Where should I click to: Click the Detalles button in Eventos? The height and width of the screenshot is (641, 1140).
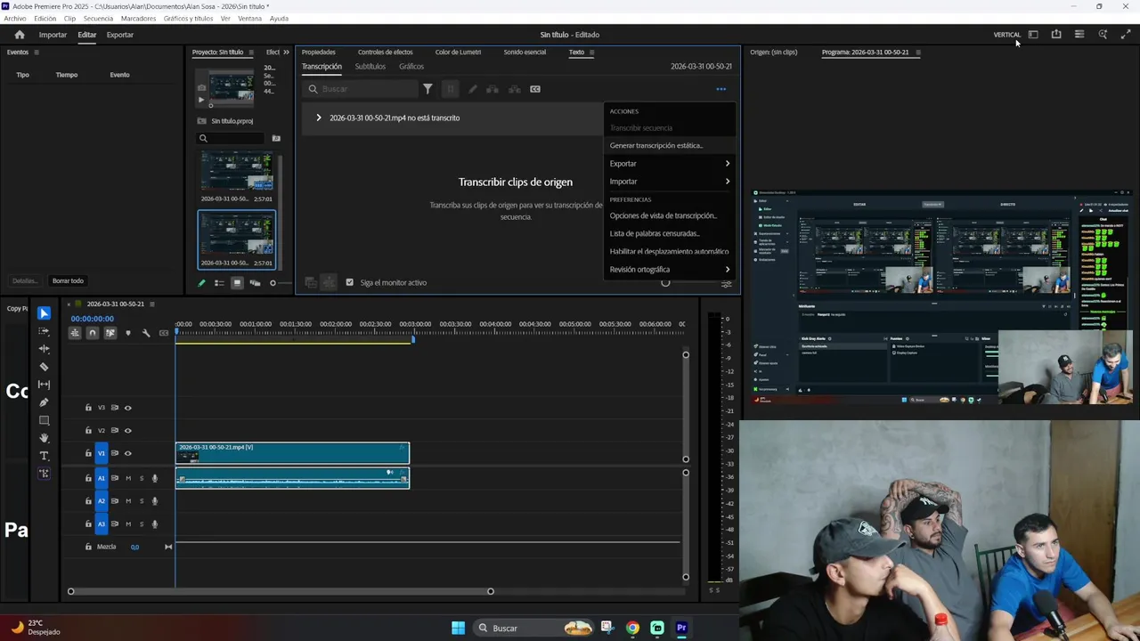click(x=25, y=281)
